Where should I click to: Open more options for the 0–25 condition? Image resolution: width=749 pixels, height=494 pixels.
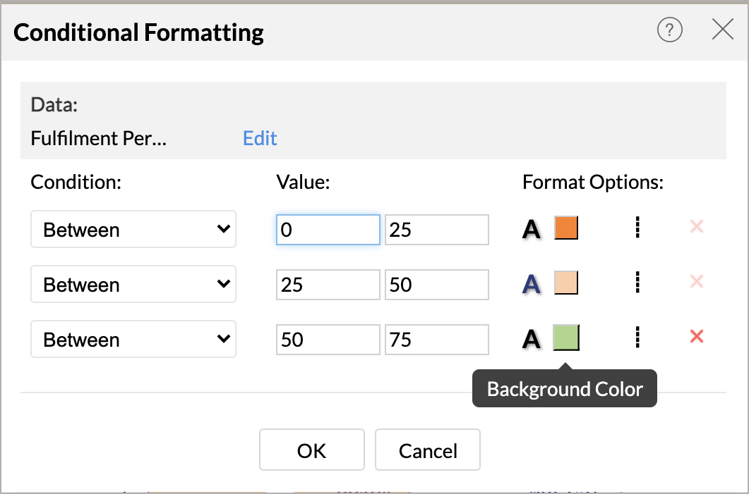tap(637, 228)
